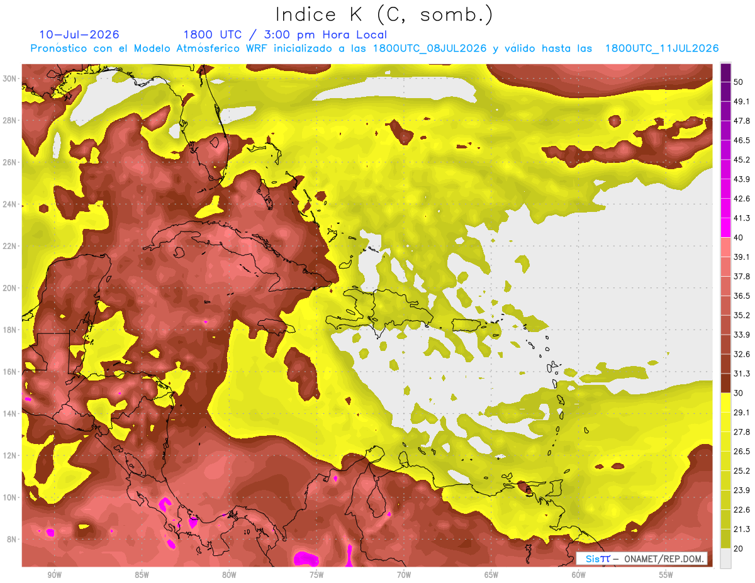The image size is (755, 583).
Task: Click the colorbar value 45.2
Action: point(742,160)
